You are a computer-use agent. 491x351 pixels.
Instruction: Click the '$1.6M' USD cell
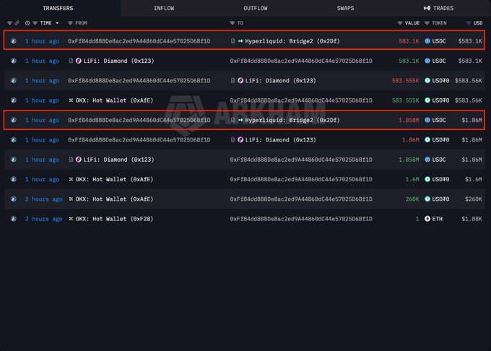pyautogui.click(x=474, y=179)
